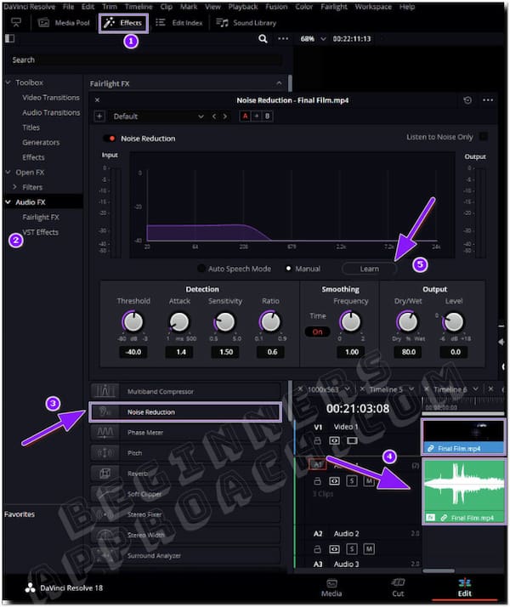Image resolution: width=510 pixels, height=607 pixels.
Task: Select Generators in the Toolbox
Action: point(41,143)
